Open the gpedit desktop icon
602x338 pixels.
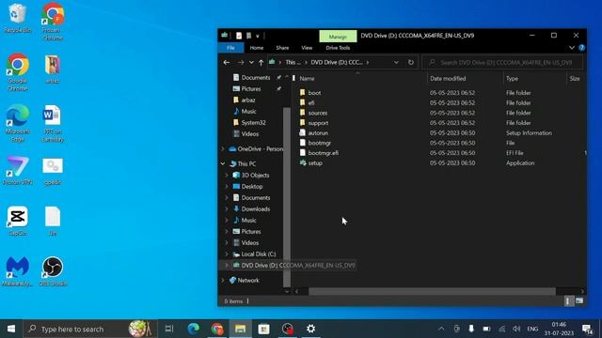[53, 171]
